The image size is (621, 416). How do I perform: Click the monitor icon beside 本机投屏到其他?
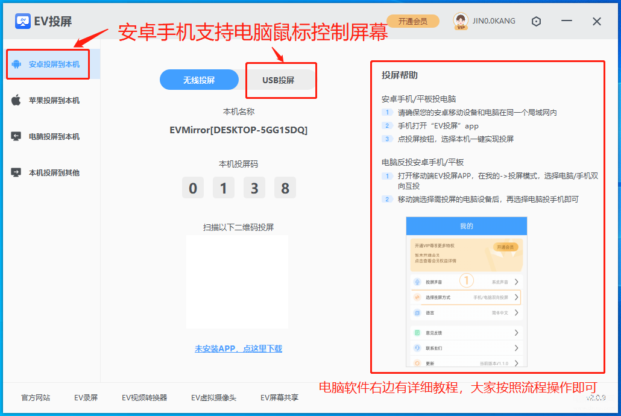click(16, 173)
